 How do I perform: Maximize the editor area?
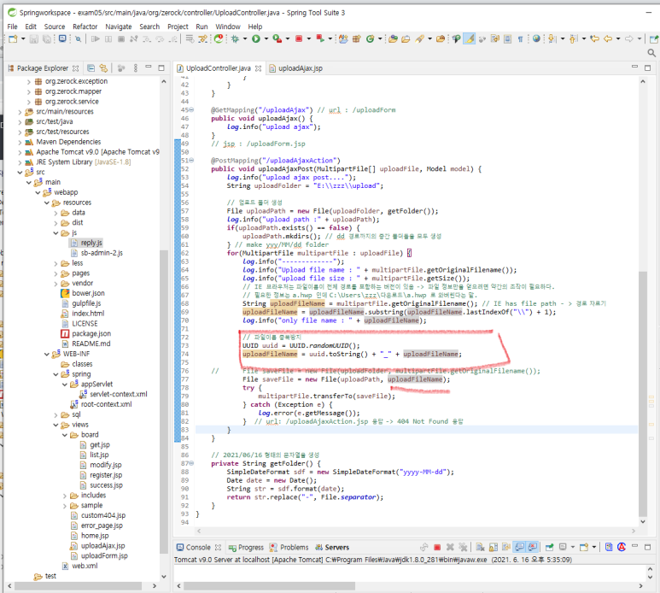point(648,68)
